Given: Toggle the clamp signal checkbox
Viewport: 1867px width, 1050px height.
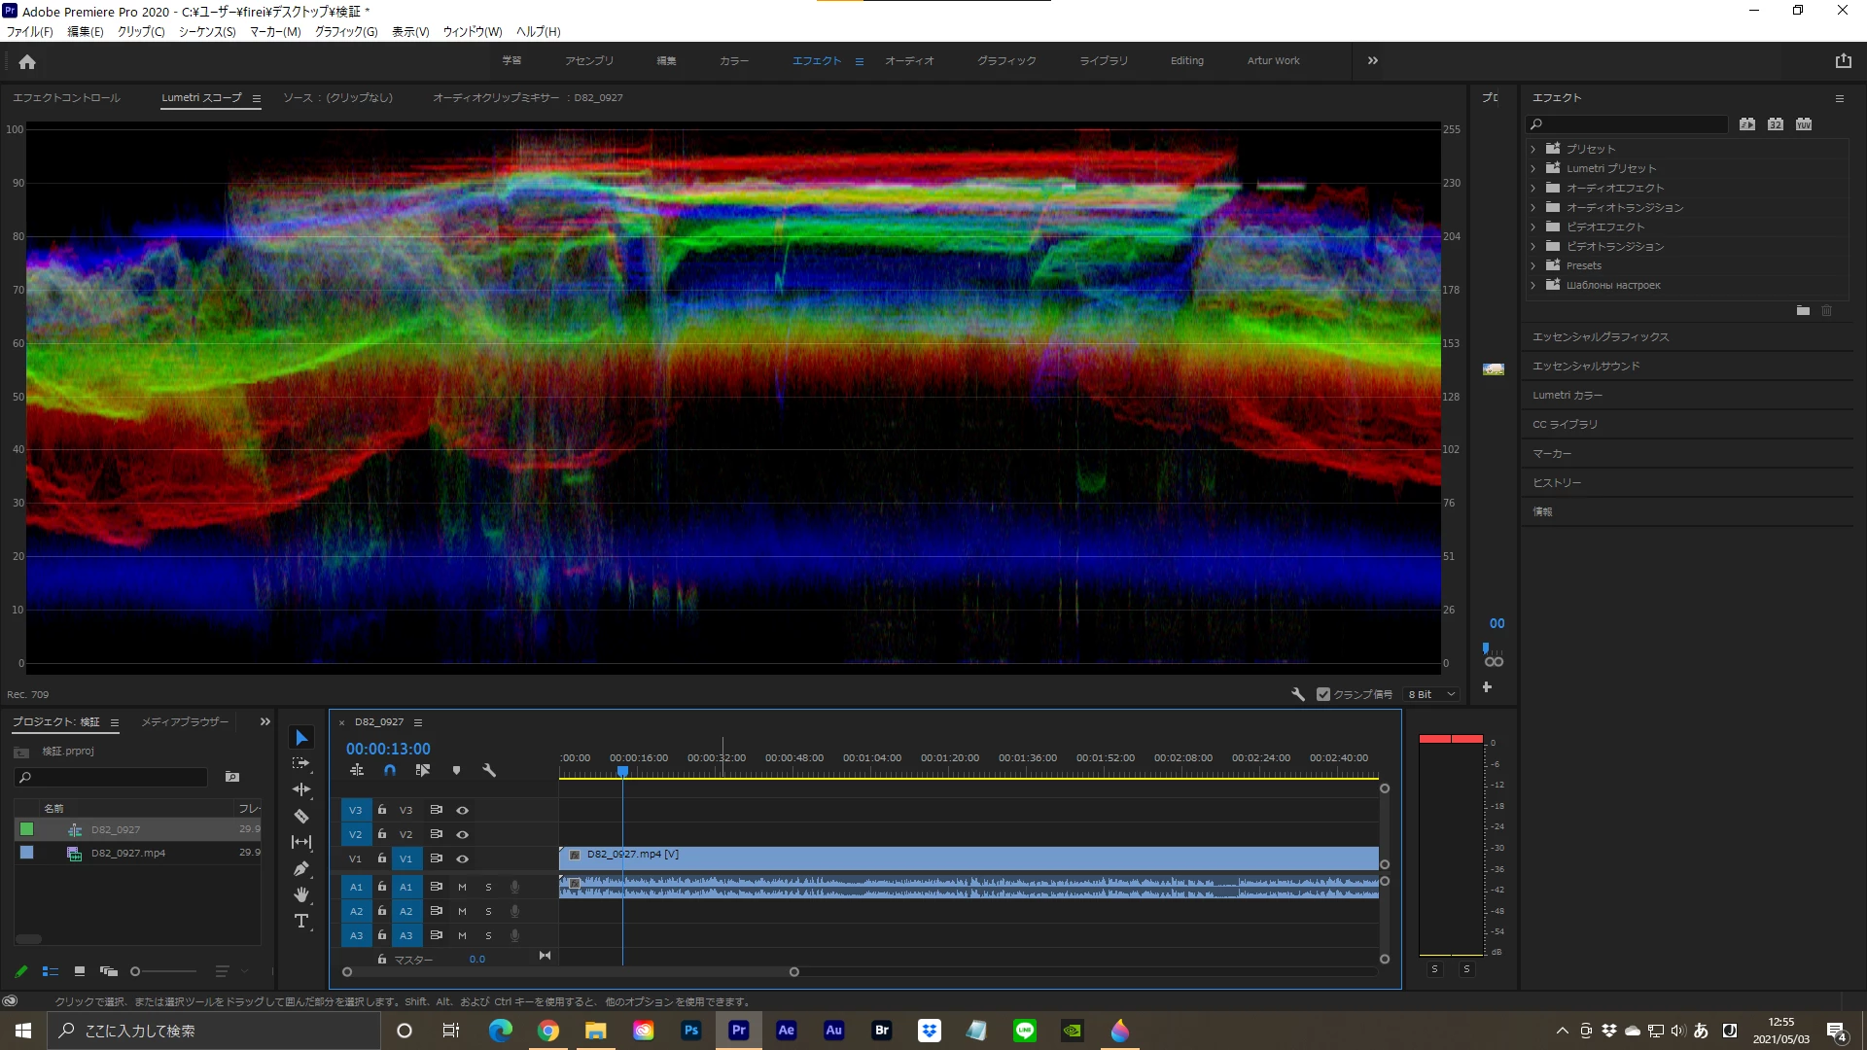Looking at the screenshot, I should (1322, 694).
